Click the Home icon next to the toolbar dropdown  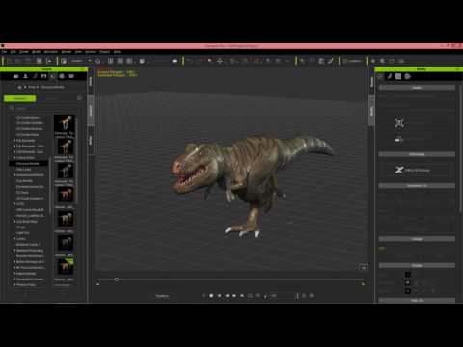pos(98,61)
